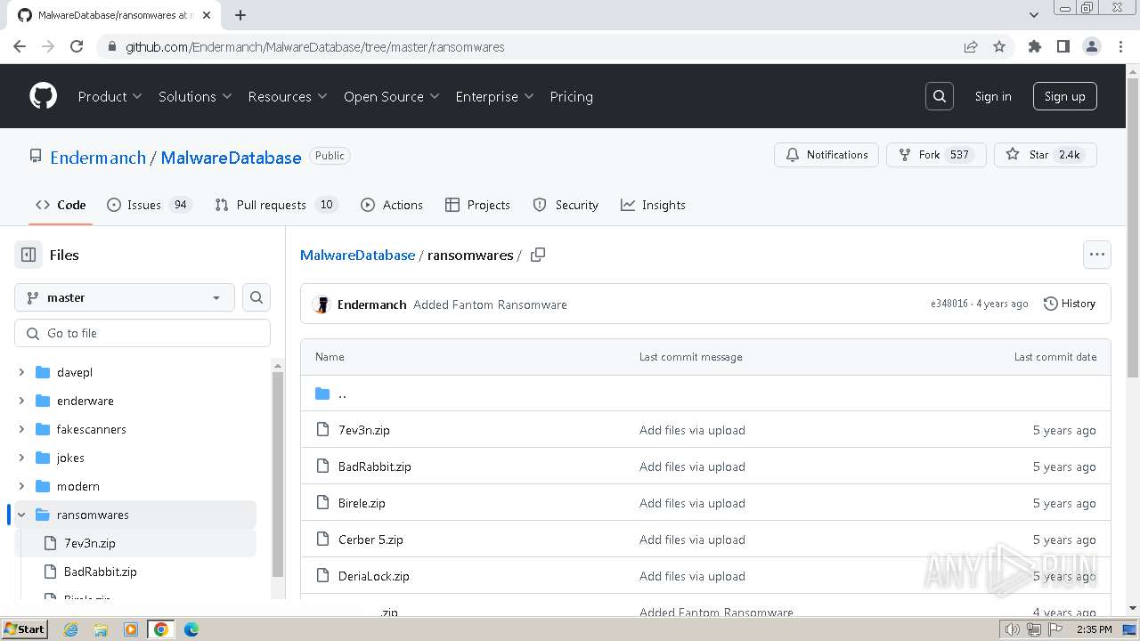Open commit e348016 hash link

pos(949,304)
